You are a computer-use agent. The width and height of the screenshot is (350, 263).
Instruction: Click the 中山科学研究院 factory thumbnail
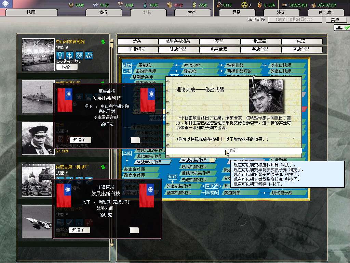click(38, 55)
